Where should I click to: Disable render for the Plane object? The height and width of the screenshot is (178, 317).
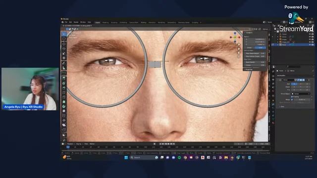pos(313,44)
